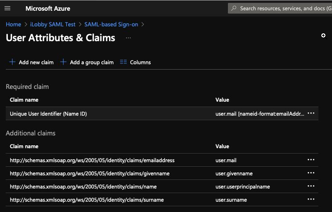
Task: Click Claim name header under Required claim
Action: tap(24, 100)
